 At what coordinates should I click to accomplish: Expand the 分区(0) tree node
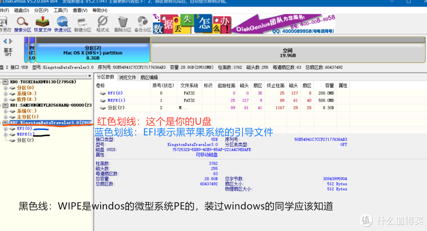click(x=6, y=88)
